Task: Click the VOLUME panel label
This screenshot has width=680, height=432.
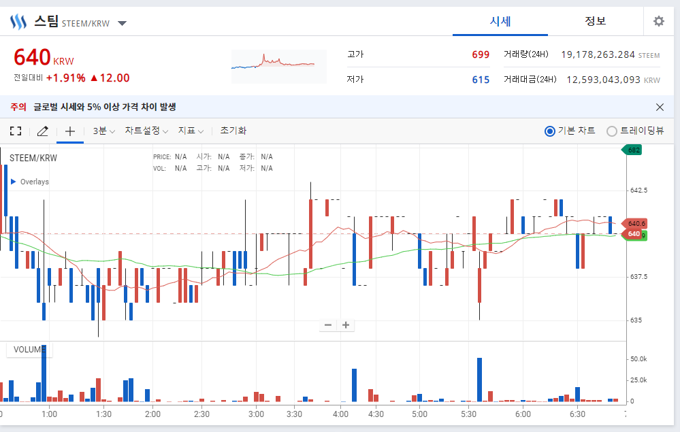Action: (x=29, y=349)
